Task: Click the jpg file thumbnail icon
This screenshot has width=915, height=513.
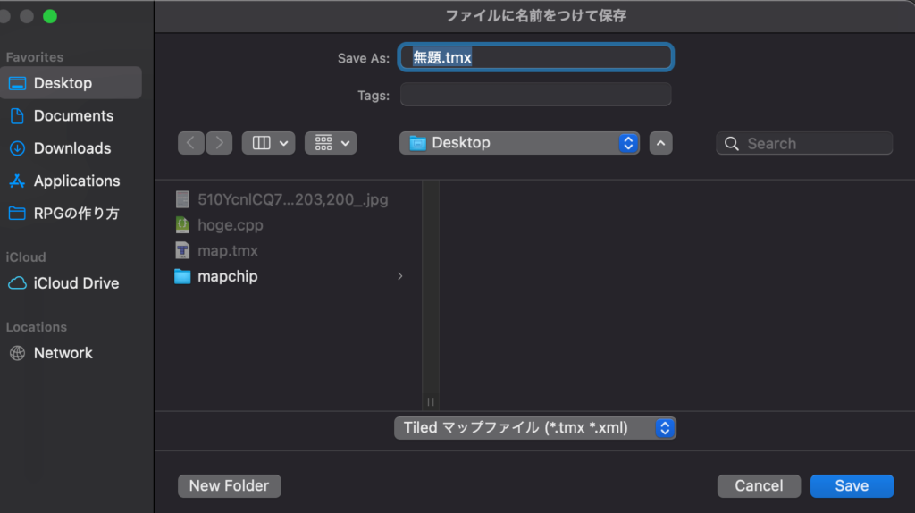Action: 182,199
